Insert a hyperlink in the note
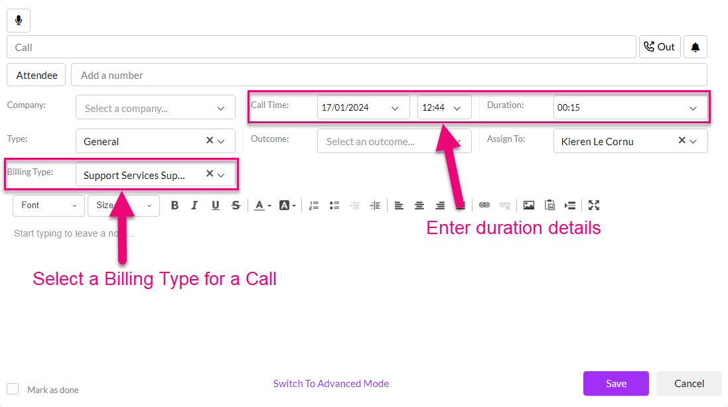Image resolution: width=728 pixels, height=407 pixels. pyautogui.click(x=484, y=205)
